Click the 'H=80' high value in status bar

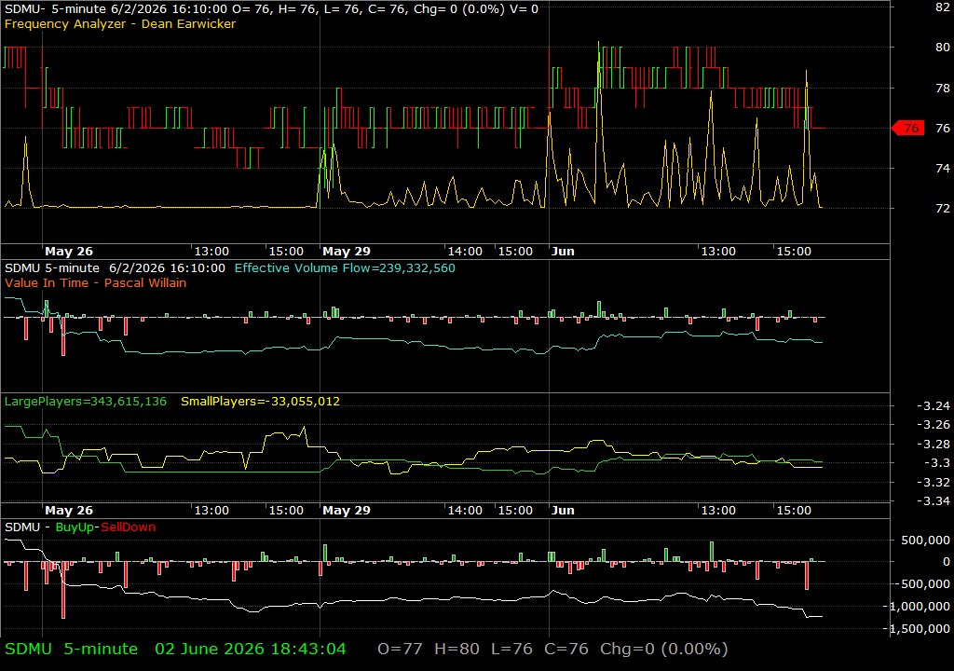pyautogui.click(x=457, y=649)
